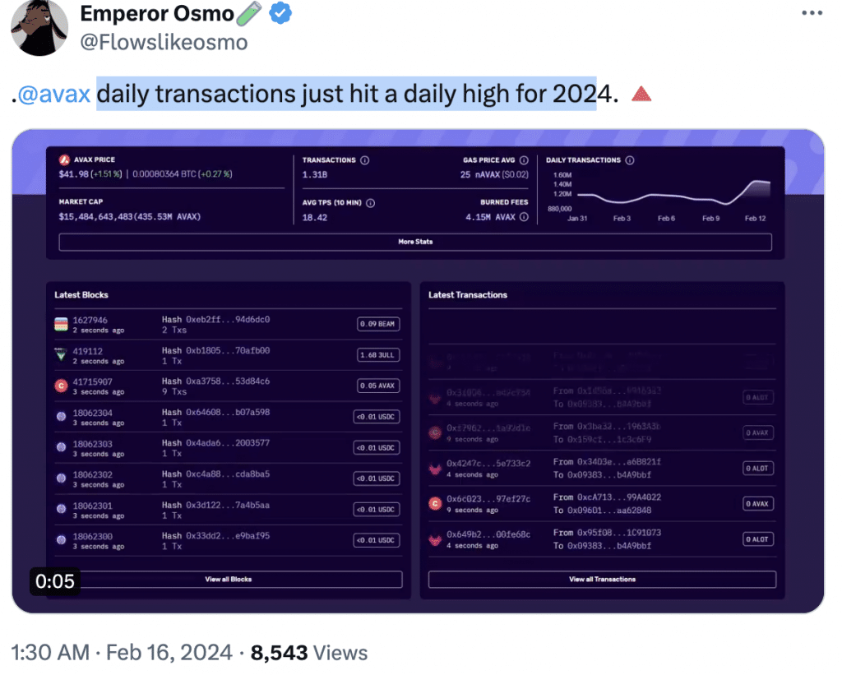Click the C-Chain icon for block 41715907
The width and height of the screenshot is (842, 675).
61,386
